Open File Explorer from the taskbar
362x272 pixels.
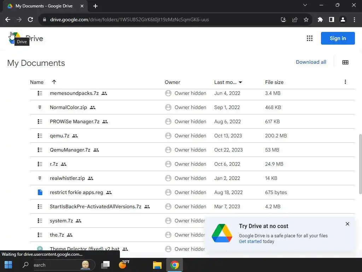point(157,265)
